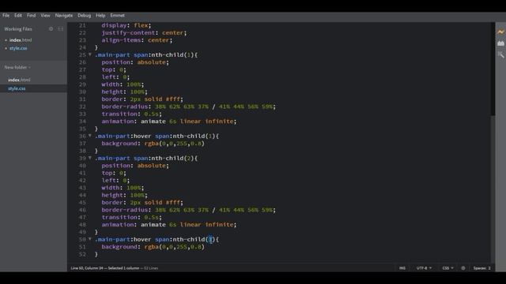Click the 'display' property on line 21
Viewport: 506px width, 284px height.
pos(114,25)
